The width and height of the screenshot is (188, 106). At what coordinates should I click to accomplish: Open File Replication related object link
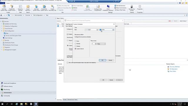tap(174, 69)
